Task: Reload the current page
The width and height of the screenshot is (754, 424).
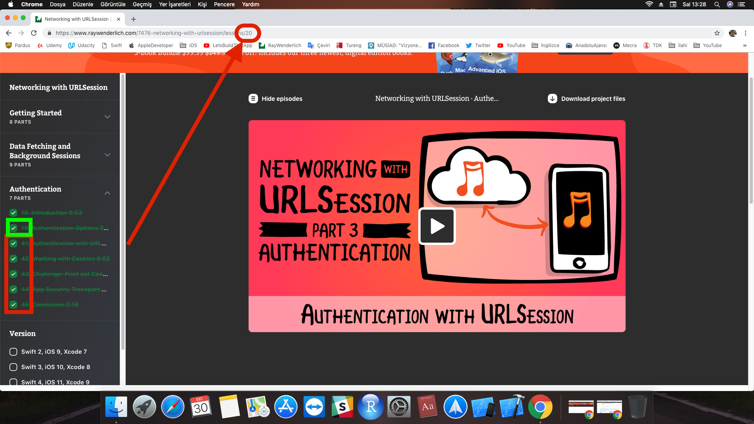Action: pos(34,33)
